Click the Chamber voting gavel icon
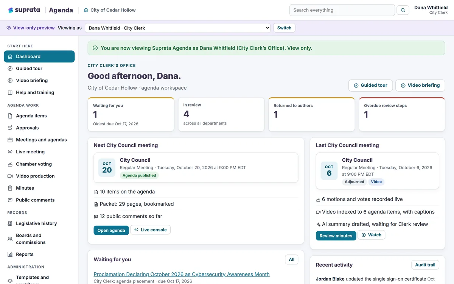Viewport: 454px width, 284px height. [x=10, y=164]
